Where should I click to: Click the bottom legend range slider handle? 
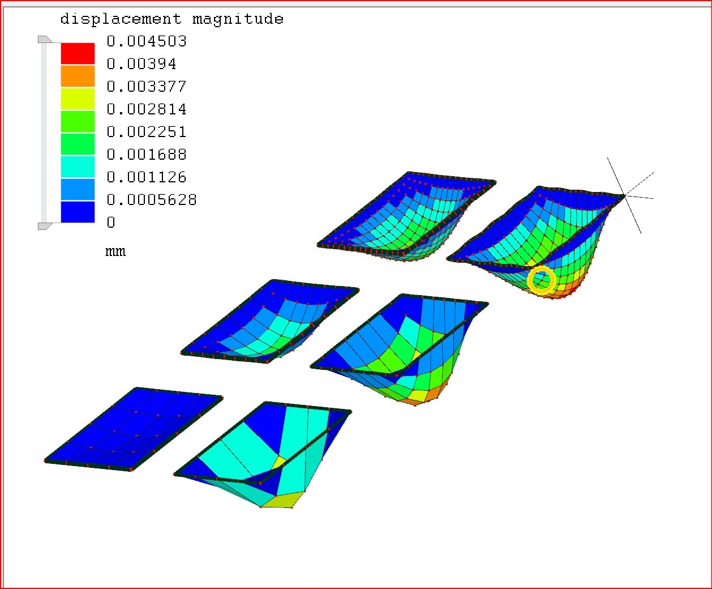[x=44, y=226]
